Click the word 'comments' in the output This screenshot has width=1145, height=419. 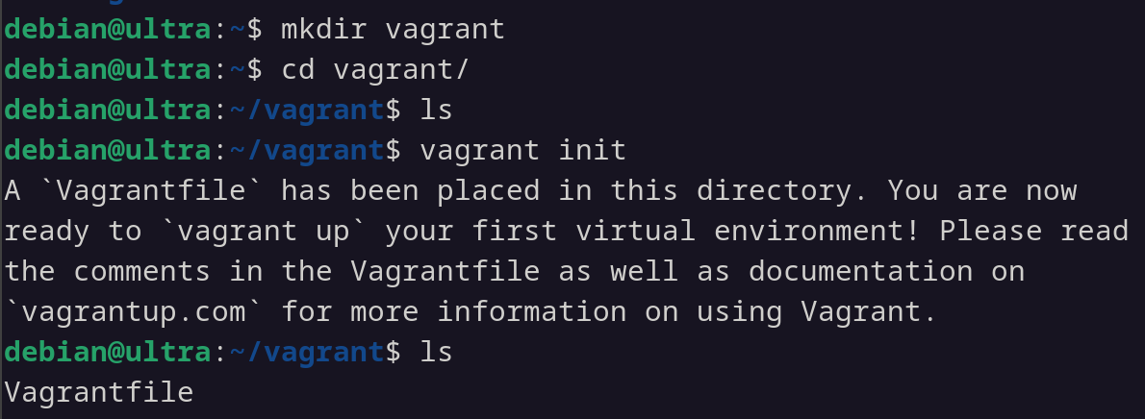tap(141, 272)
